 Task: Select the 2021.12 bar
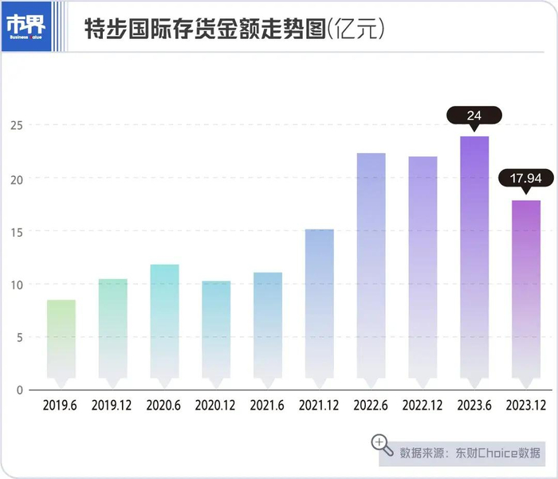point(319,308)
